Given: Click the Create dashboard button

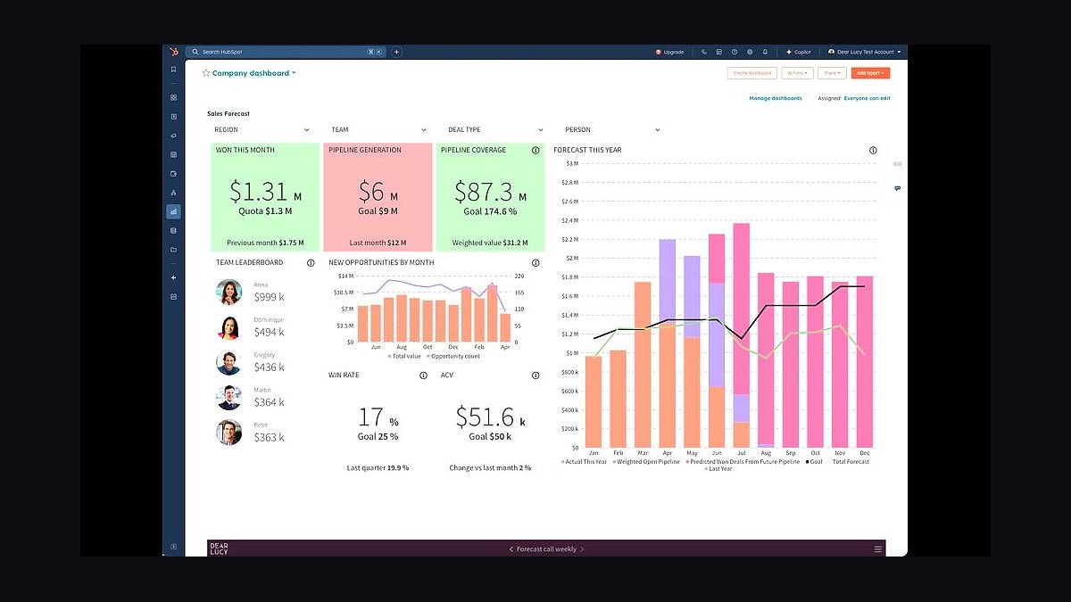Looking at the screenshot, I should click(752, 73).
